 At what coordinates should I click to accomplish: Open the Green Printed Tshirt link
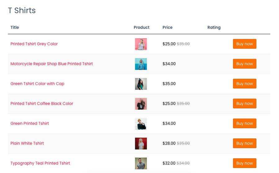[30, 124]
